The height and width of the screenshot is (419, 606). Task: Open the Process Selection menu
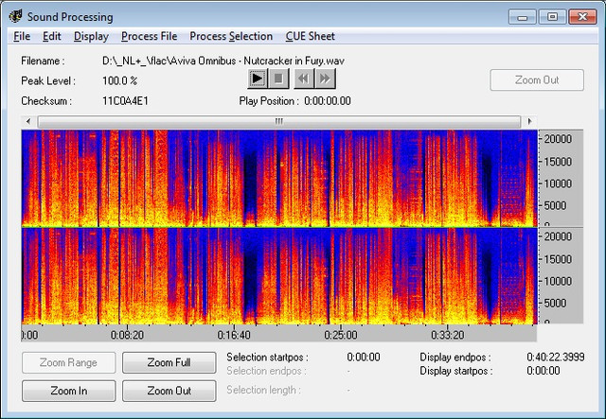coord(231,36)
